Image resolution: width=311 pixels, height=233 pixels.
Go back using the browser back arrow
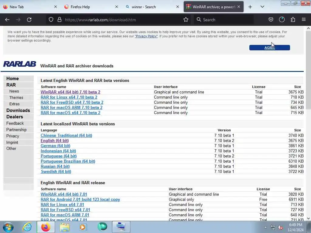[x=7, y=20]
